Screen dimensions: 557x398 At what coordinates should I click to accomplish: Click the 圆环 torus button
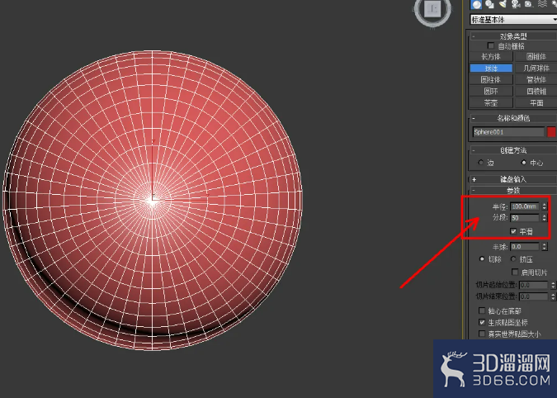(x=491, y=92)
